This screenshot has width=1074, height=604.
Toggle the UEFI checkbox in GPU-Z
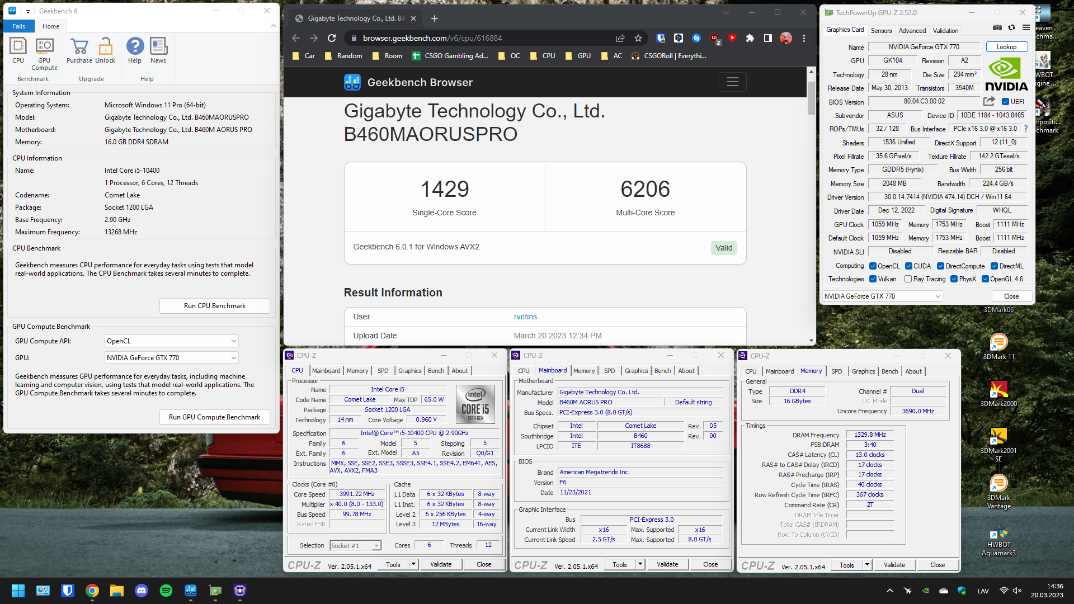[x=1005, y=102]
